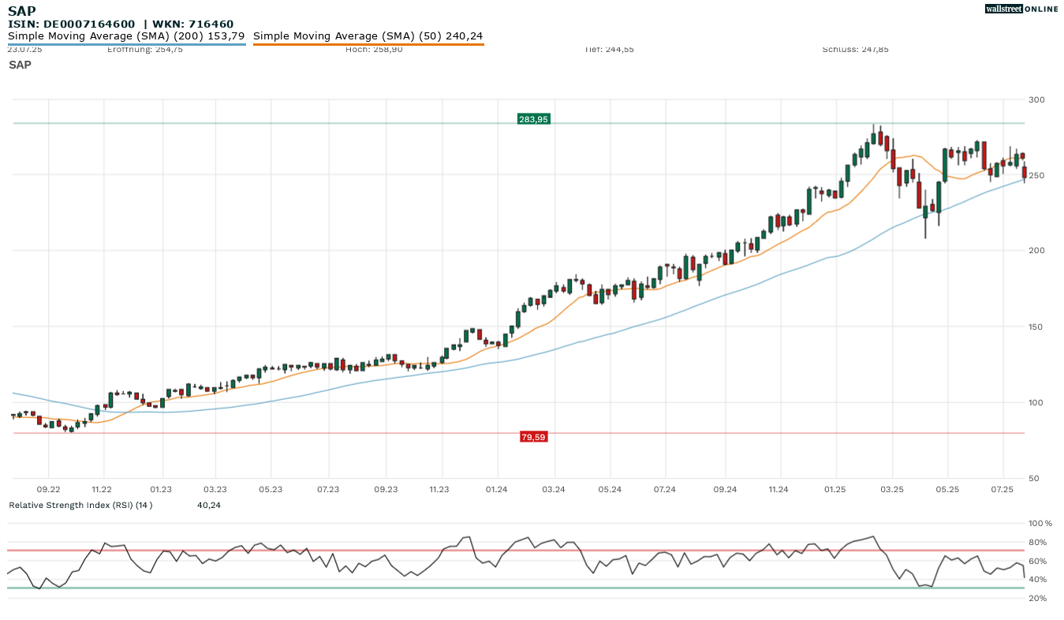Click the 07.24 x-axis label

coord(665,490)
